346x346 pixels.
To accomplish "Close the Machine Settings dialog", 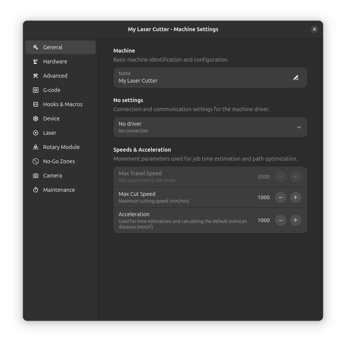I will 314,29.
